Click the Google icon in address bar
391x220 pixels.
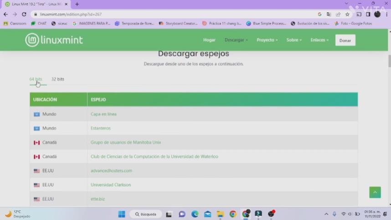tap(320, 15)
